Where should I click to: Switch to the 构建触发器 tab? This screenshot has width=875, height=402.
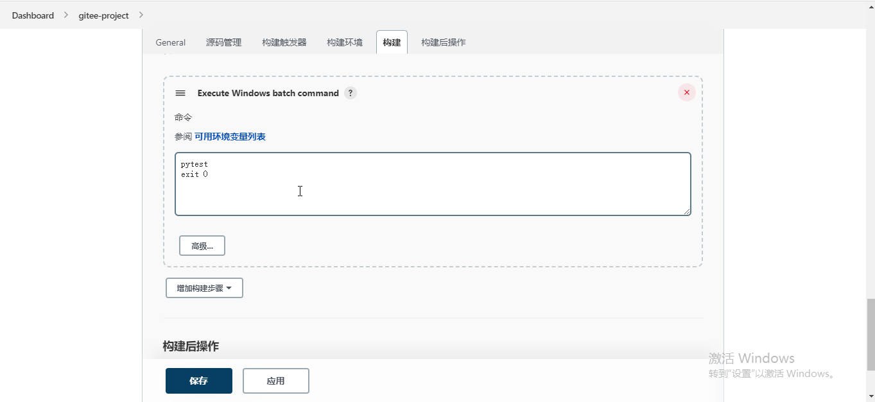284,42
